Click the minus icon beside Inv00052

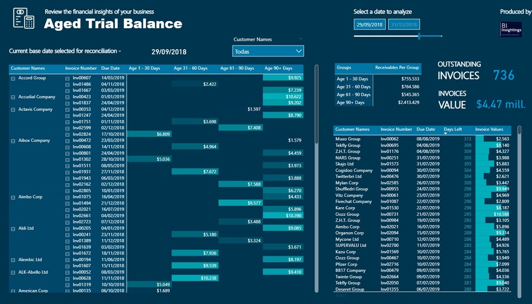tap(67, 272)
